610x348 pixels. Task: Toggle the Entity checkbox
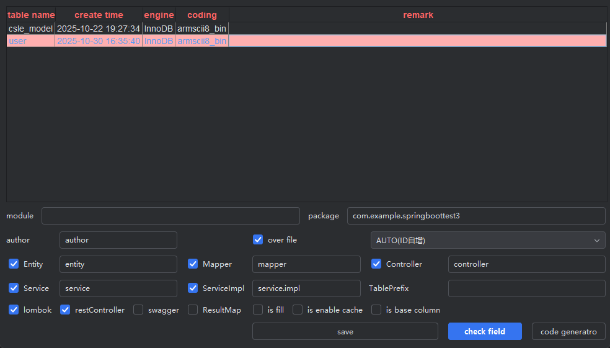click(14, 264)
